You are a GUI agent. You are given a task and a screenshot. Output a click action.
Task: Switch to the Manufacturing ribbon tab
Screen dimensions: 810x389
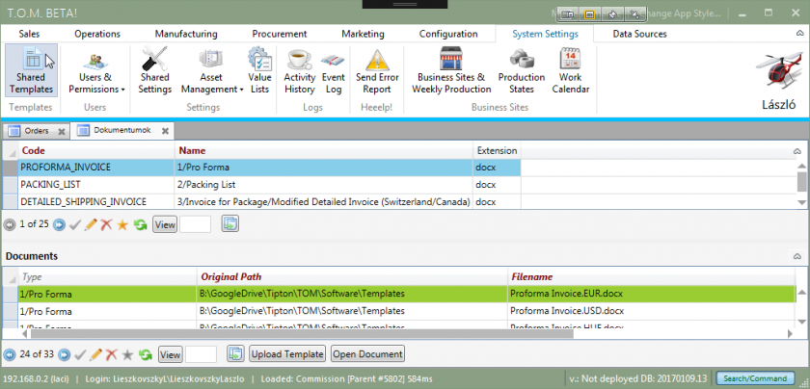[x=185, y=34]
